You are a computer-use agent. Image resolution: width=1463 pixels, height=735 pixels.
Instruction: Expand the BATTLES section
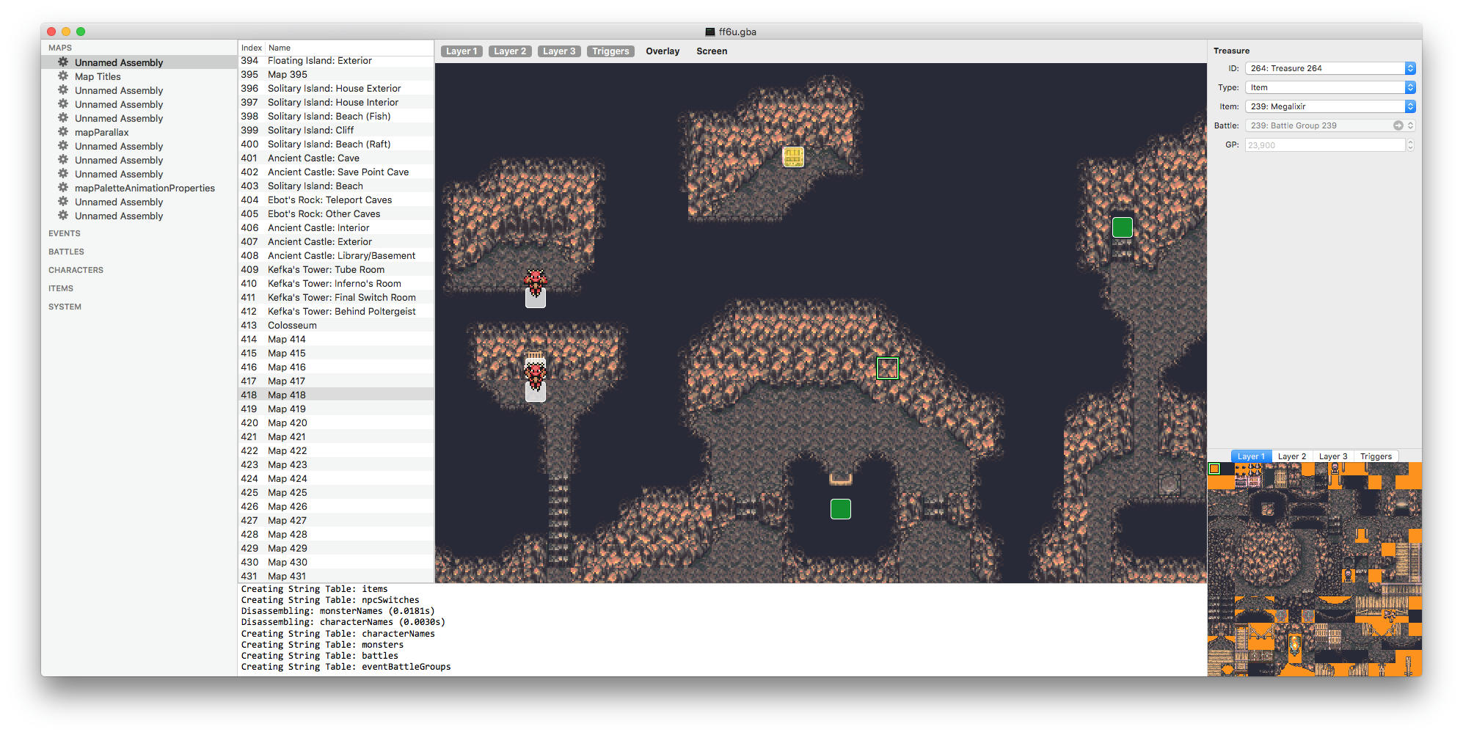tap(66, 252)
